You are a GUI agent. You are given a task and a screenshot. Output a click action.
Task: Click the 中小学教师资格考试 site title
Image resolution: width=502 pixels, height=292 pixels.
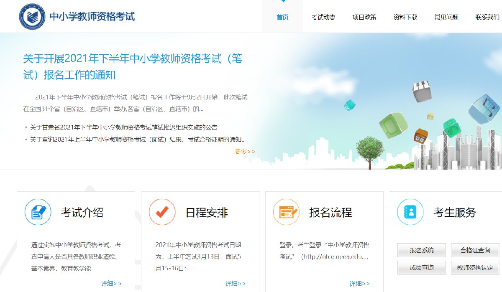coord(92,17)
